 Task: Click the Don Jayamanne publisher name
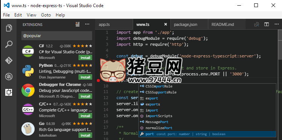[52, 77]
